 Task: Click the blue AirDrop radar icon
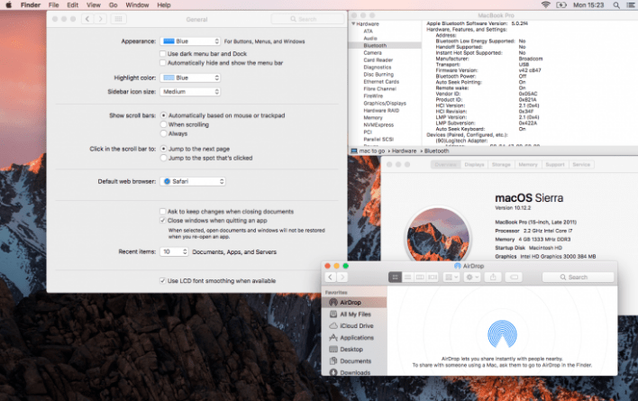(x=502, y=334)
